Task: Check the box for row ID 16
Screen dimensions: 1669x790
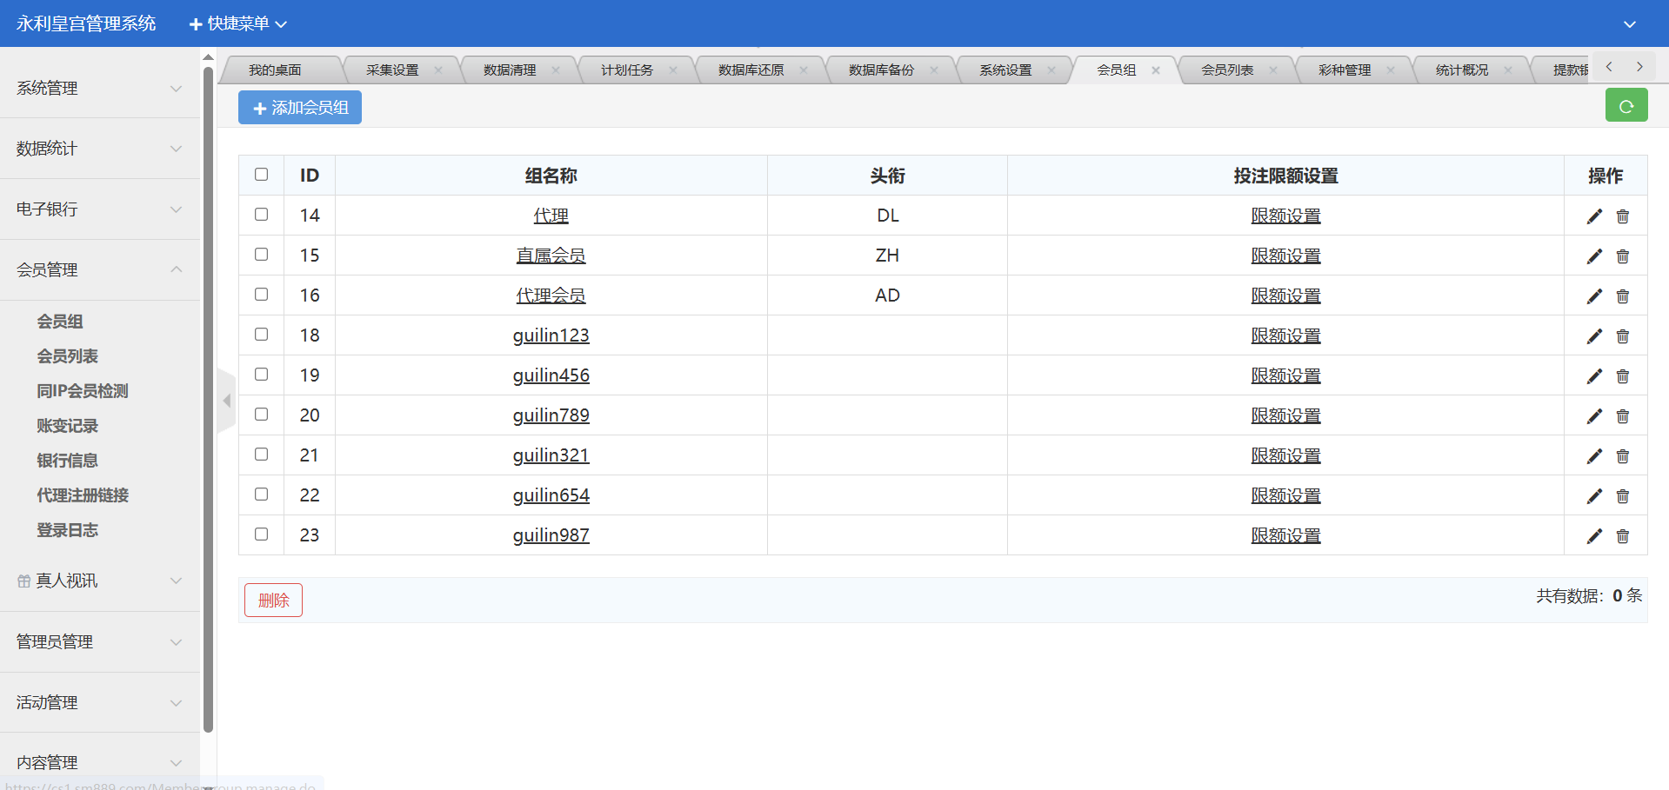Action: click(261, 295)
